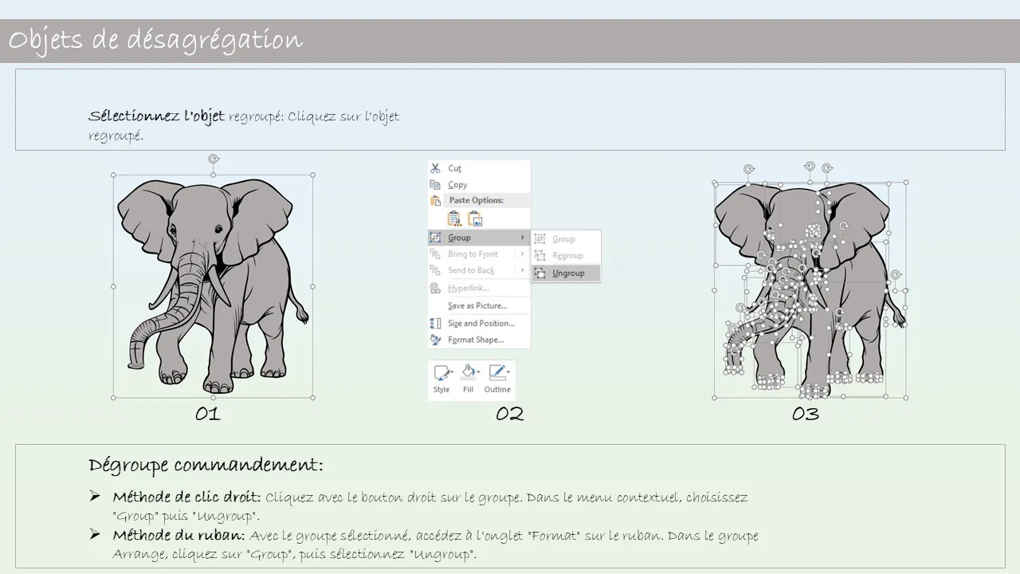Click the Cut scissors icon
The height and width of the screenshot is (574, 1020).
tap(435, 168)
